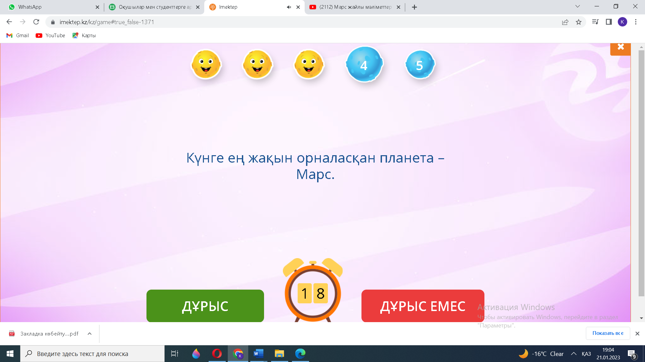
Task: Click the first smiling yellow planet icon
Action: pyautogui.click(x=206, y=64)
